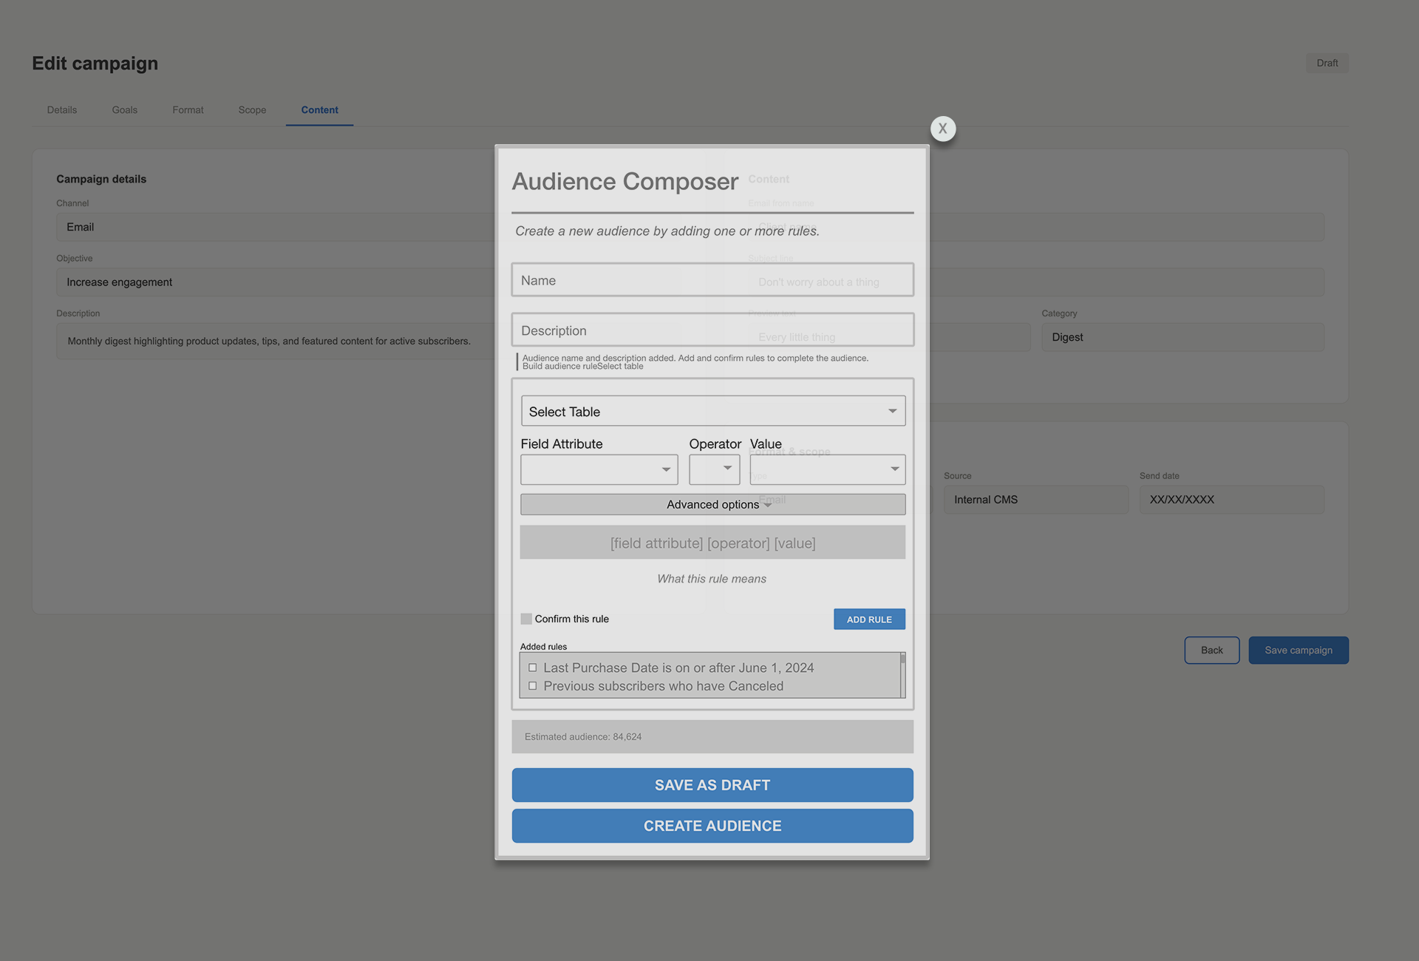Click the Source Internal CMS field
The image size is (1419, 961).
click(1035, 500)
